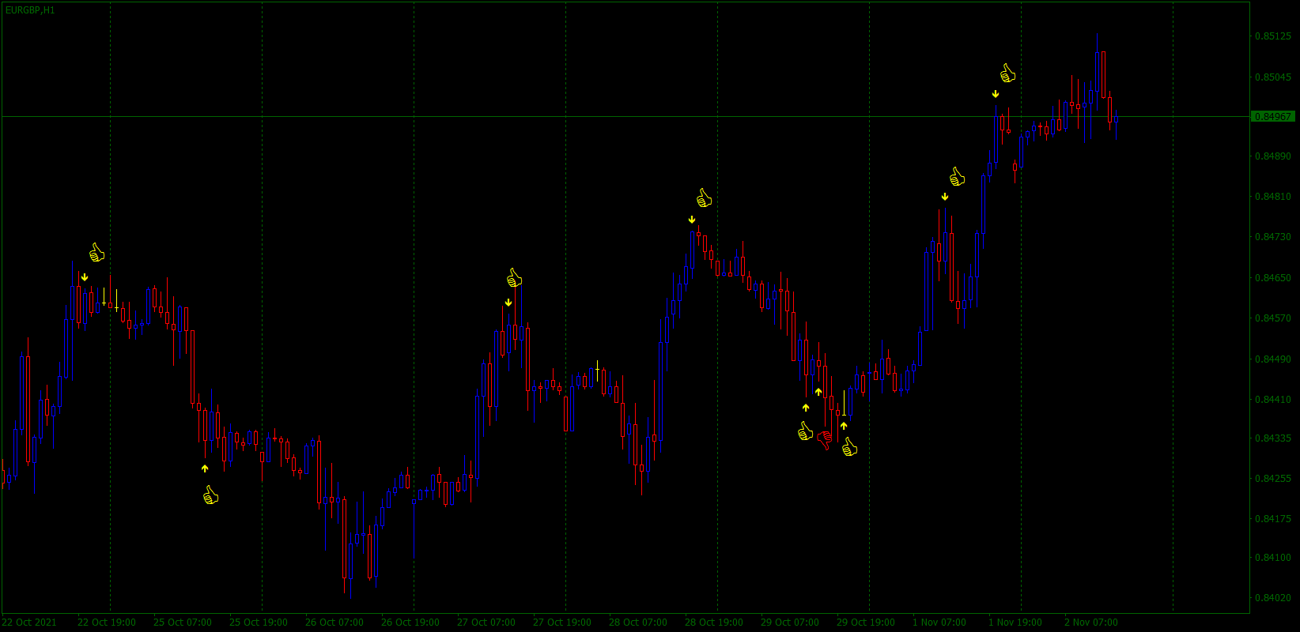Screen dimensions: 1300x632
Task: Click the thumbs-up icon right of the red thumbs-down
Action: (849, 448)
